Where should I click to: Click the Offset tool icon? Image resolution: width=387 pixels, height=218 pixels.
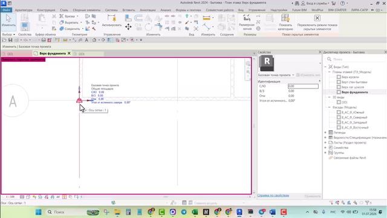pyautogui.click(x=138, y=18)
